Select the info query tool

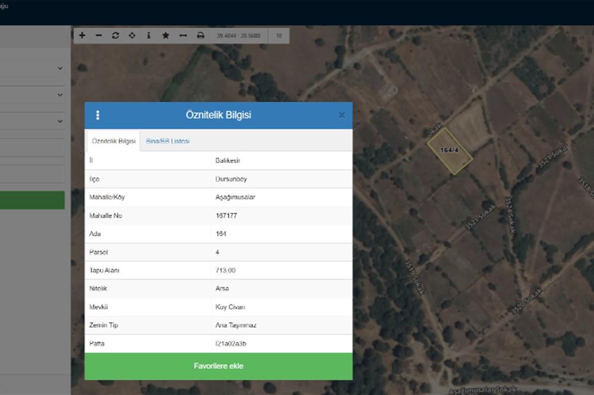pyautogui.click(x=148, y=36)
